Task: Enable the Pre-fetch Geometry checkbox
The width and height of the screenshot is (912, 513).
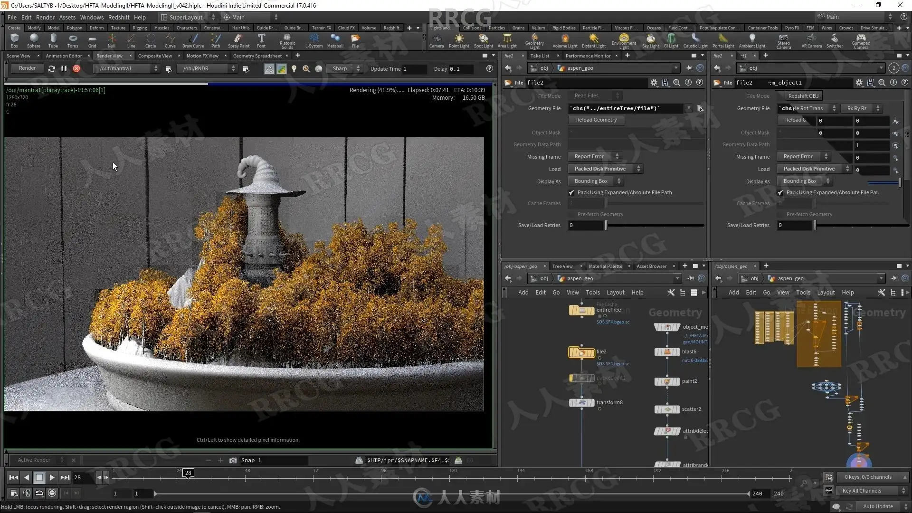Action: click(x=571, y=215)
